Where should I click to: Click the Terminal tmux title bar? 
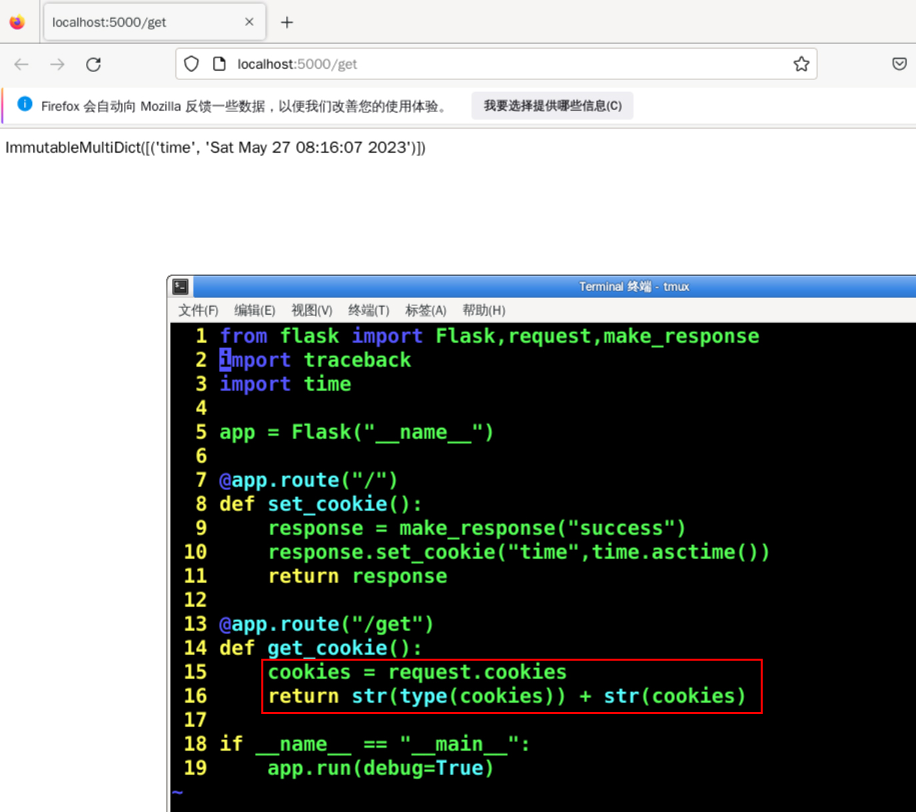[553, 287]
